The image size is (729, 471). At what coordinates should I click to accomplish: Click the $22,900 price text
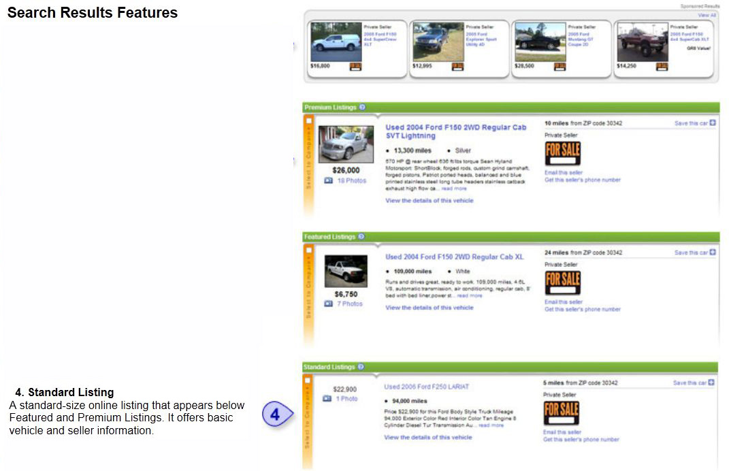344,389
